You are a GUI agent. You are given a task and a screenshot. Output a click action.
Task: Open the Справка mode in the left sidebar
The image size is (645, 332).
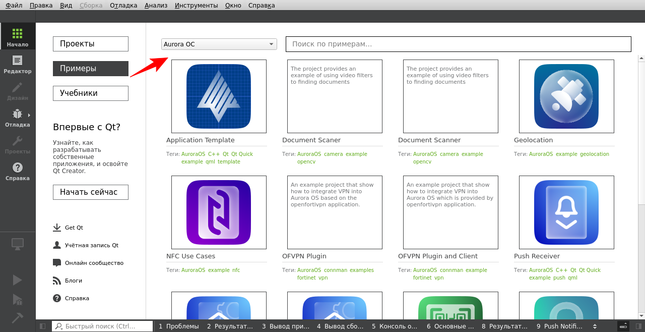point(18,171)
